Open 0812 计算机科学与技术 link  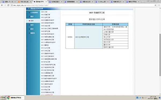[48, 42]
